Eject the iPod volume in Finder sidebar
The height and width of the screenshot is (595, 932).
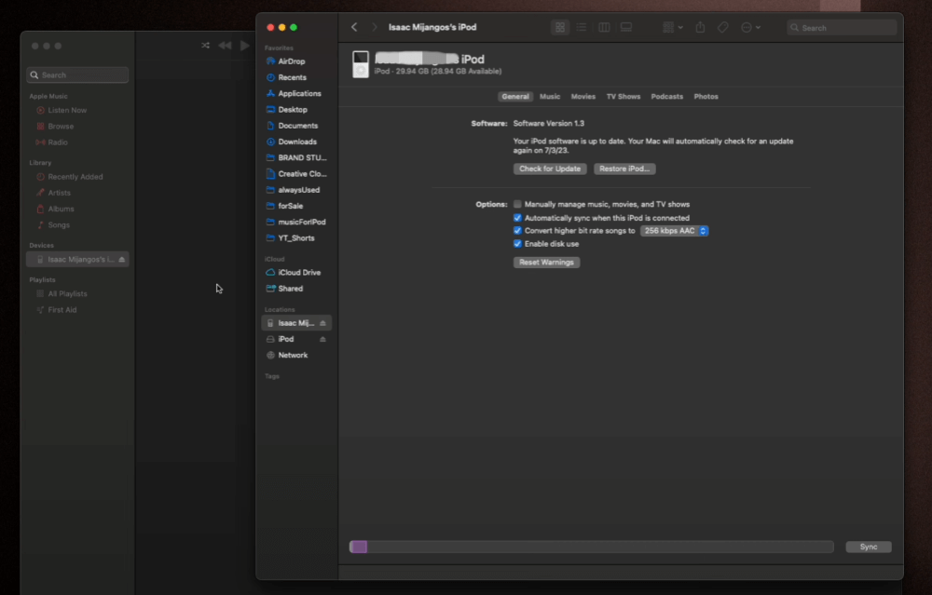(x=322, y=340)
